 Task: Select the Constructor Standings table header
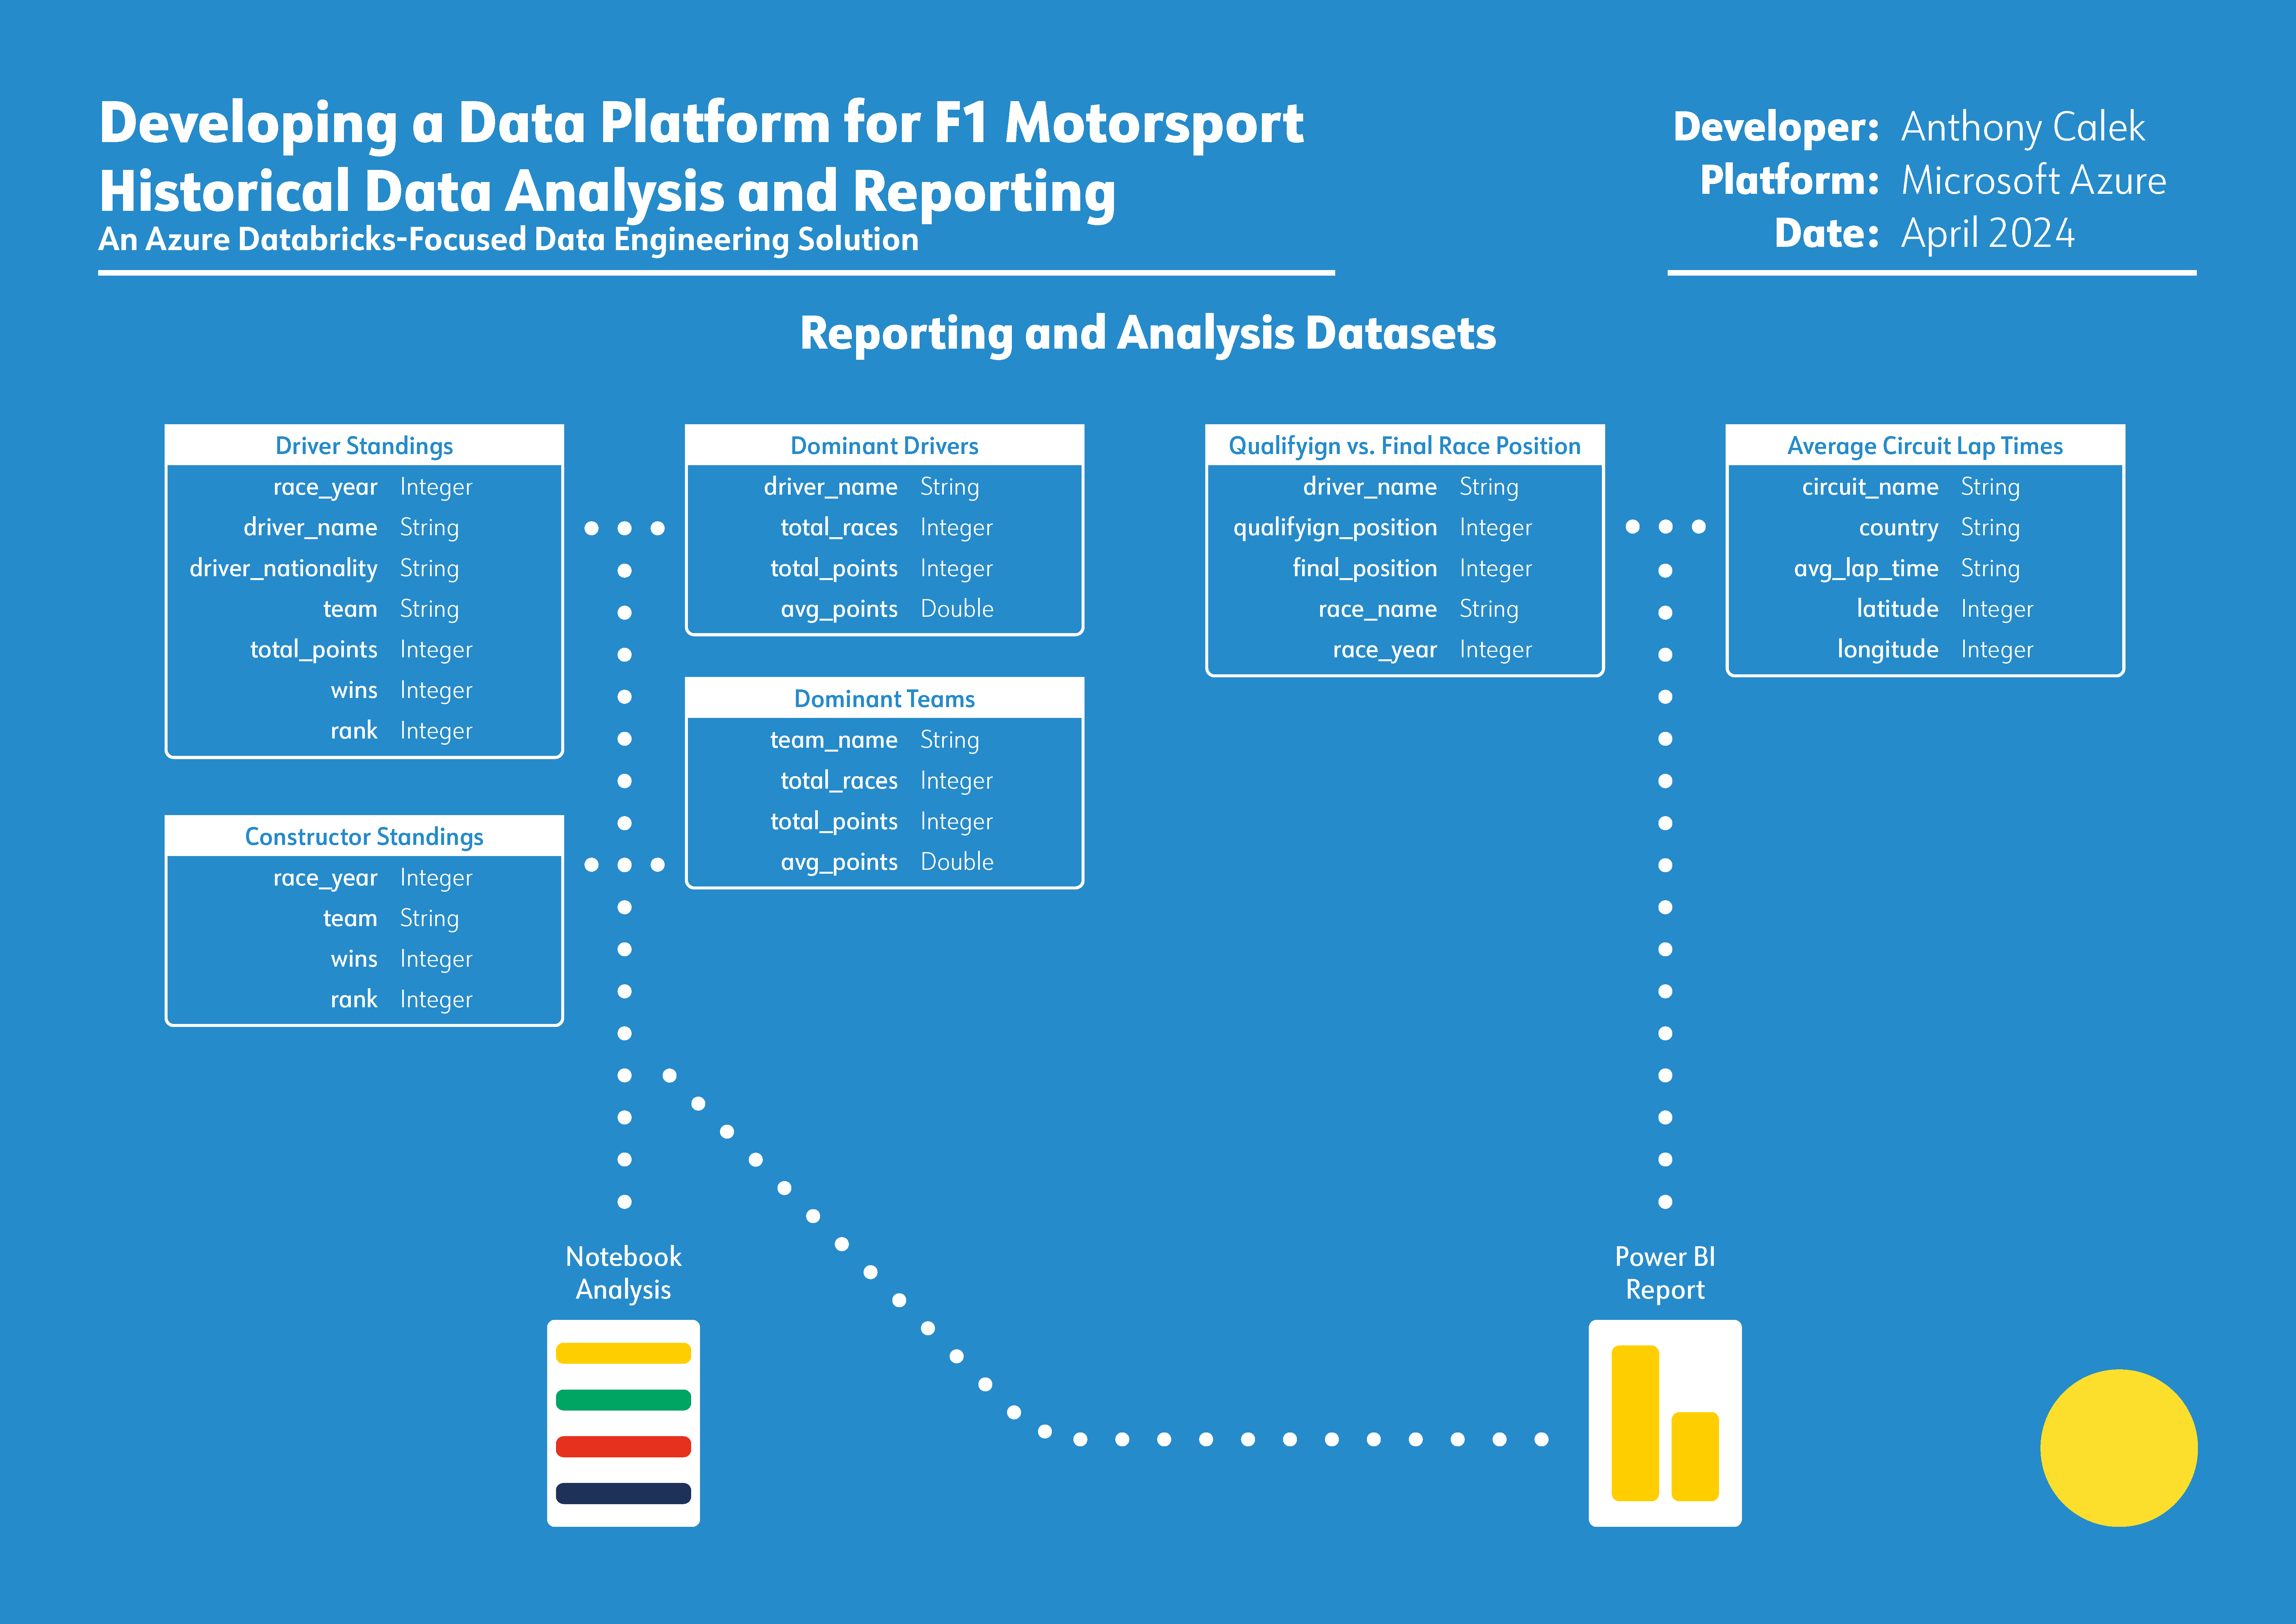(x=364, y=836)
